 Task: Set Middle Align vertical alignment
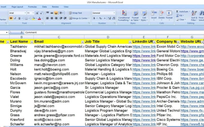(52, 13)
